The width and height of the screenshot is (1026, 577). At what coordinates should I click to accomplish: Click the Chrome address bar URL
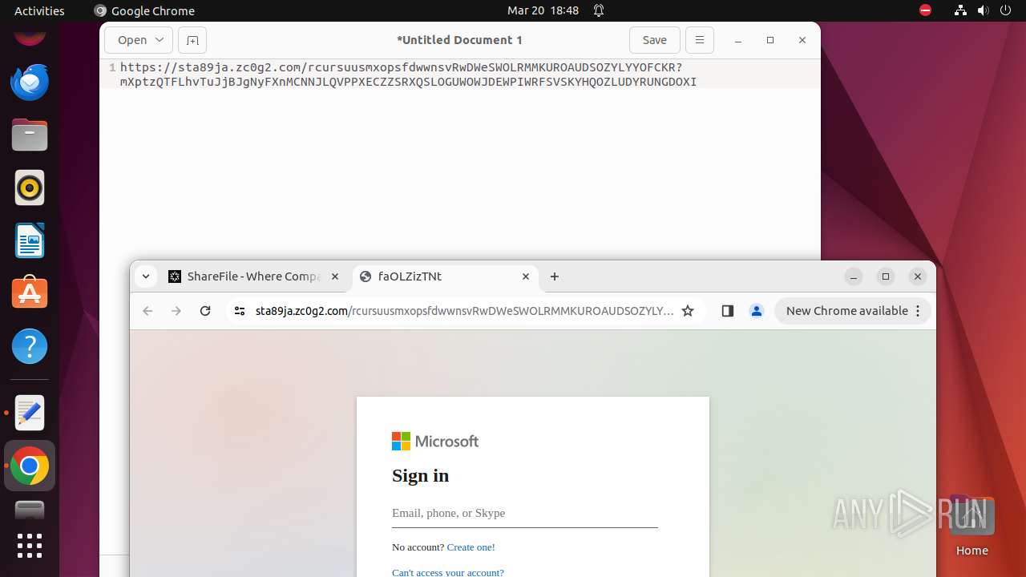pyautogui.click(x=465, y=311)
